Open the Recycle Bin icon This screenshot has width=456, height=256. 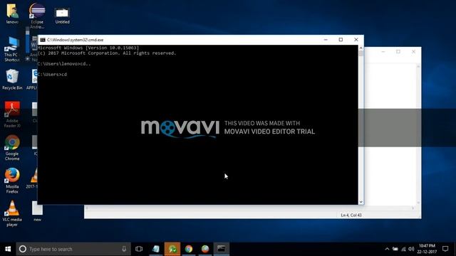tap(12, 79)
